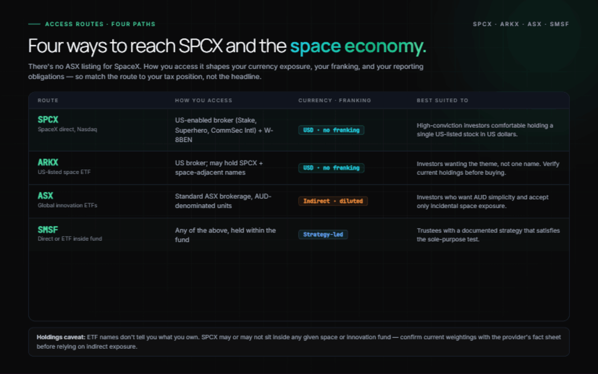Click the 'There's no ASX listing for SpaceX' paragraph
598x374 pixels.
pos(227,71)
